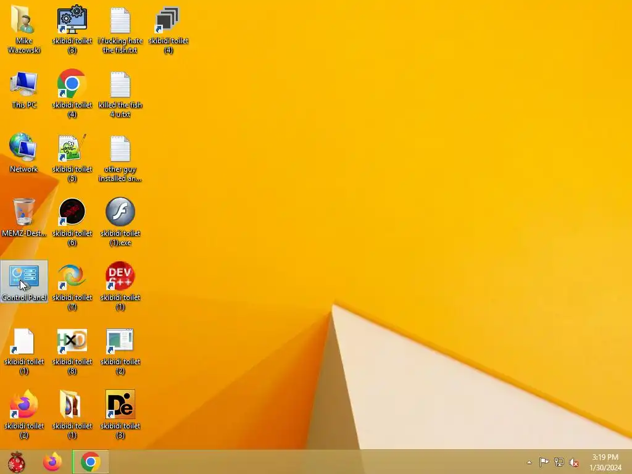Select the blank-page skibidi toilet (1) shortcut
The image size is (632, 474).
[x=24, y=351]
